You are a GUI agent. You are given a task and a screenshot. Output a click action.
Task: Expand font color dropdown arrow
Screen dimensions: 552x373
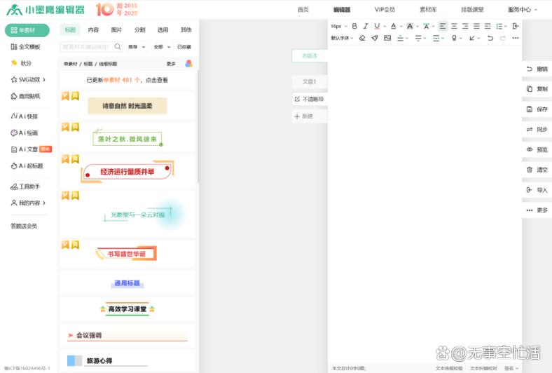[401, 27]
